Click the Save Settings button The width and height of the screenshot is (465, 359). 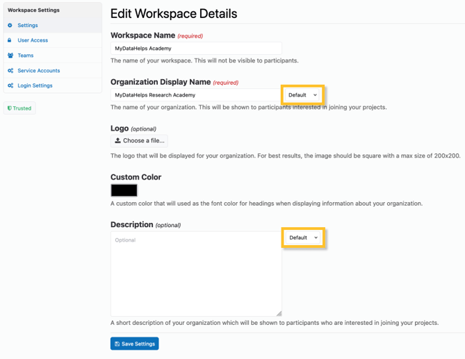pos(134,344)
